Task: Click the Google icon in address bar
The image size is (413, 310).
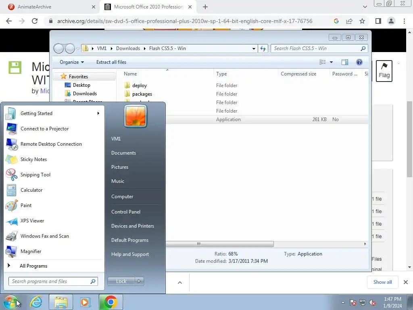Action: point(336,21)
